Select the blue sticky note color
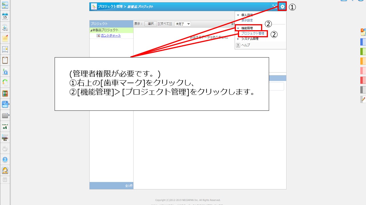366x205 pixels. coord(363,42)
